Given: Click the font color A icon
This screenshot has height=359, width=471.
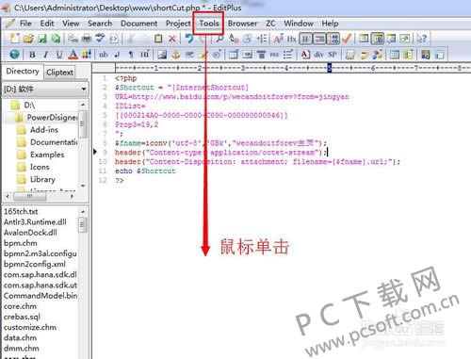Looking at the screenshot, I should [73, 55].
